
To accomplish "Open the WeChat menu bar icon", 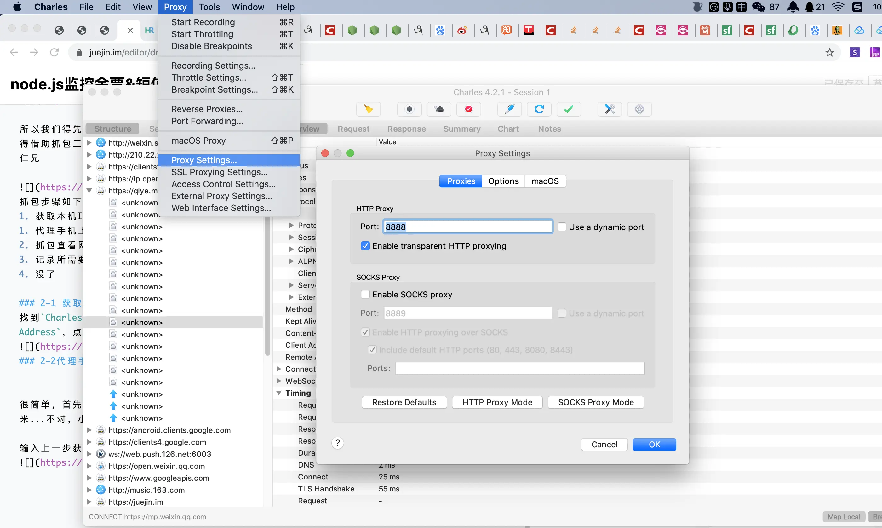I will click(x=758, y=7).
